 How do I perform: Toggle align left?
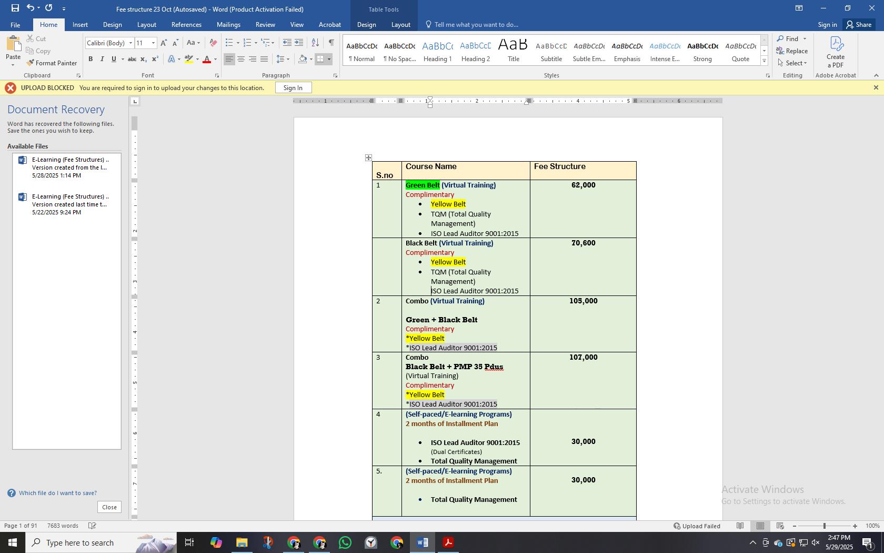coord(229,59)
